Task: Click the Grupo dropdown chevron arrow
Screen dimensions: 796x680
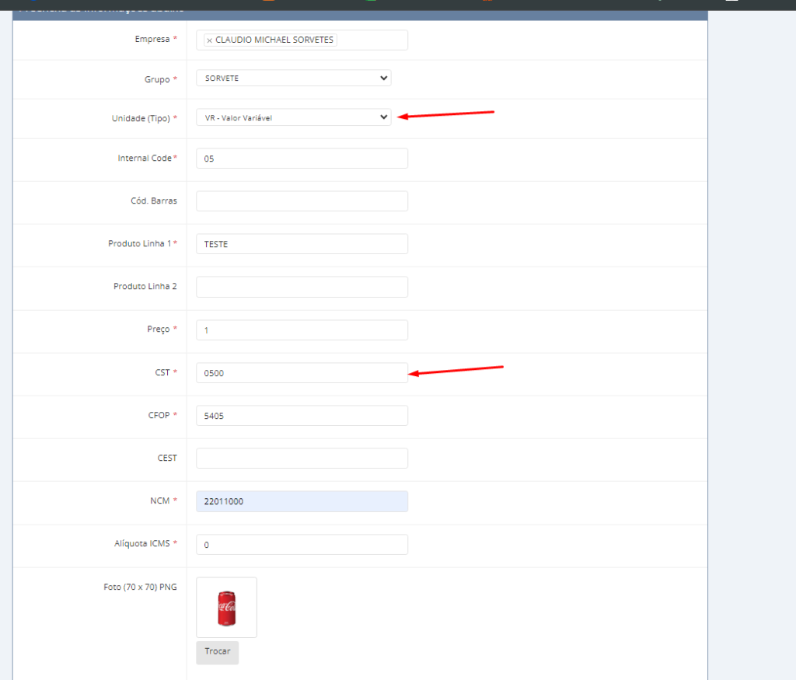Action: 382,78
